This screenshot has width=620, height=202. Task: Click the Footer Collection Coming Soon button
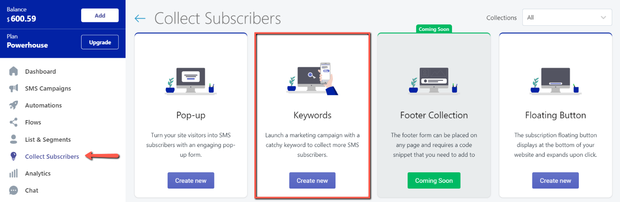coord(434,180)
